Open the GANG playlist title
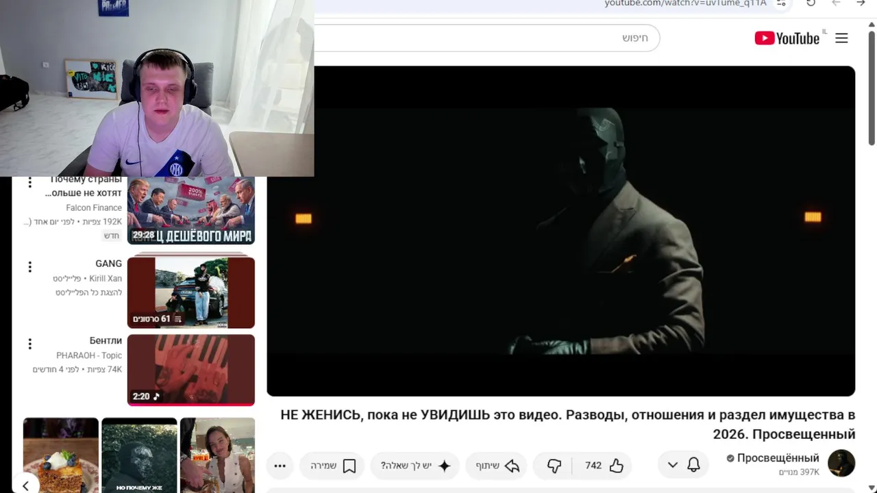 (108, 264)
